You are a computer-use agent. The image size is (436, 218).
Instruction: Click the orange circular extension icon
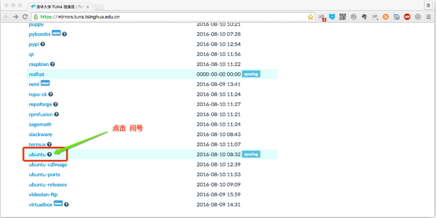tap(385, 17)
